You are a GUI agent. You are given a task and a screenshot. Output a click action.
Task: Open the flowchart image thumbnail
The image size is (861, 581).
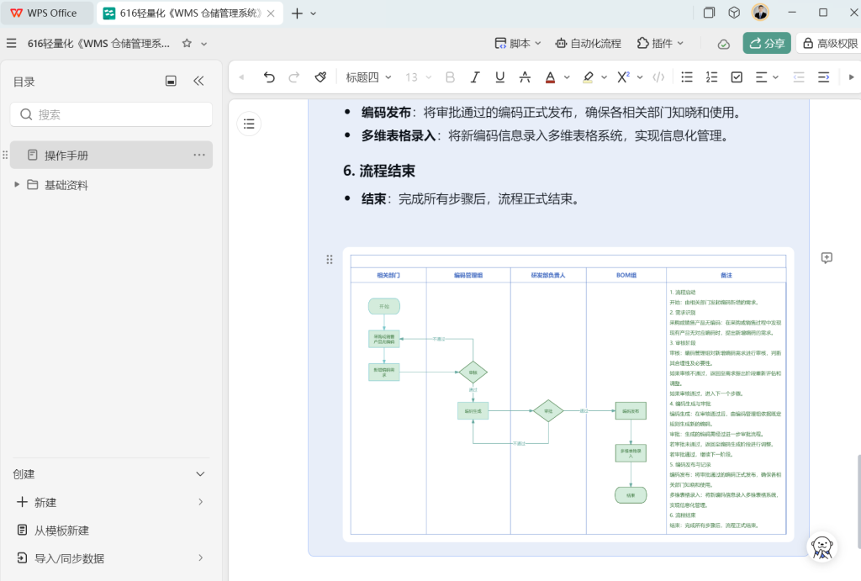(x=568, y=394)
